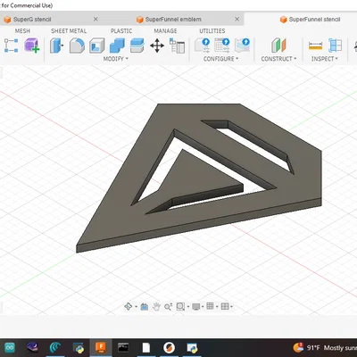Click the purple box with green plus icon
357x357 pixels.
pyautogui.click(x=32, y=46)
